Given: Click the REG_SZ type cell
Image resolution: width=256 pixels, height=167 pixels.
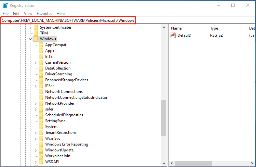Looking at the screenshot, I should point(216,35).
